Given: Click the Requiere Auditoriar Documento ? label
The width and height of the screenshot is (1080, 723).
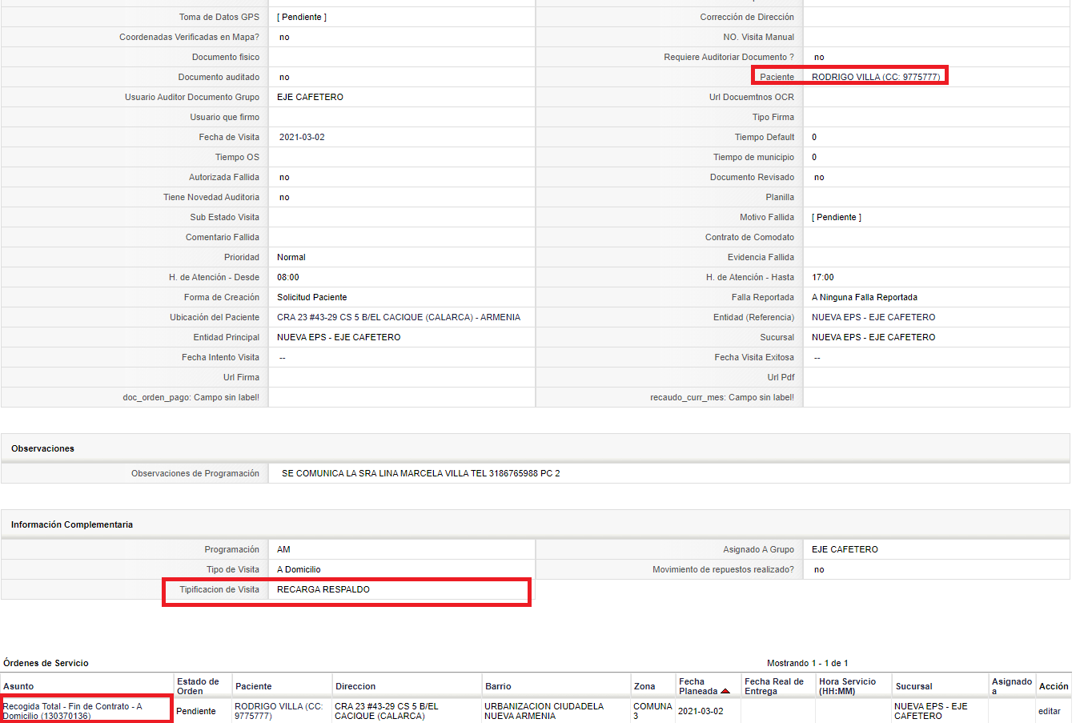Looking at the screenshot, I should click(729, 57).
